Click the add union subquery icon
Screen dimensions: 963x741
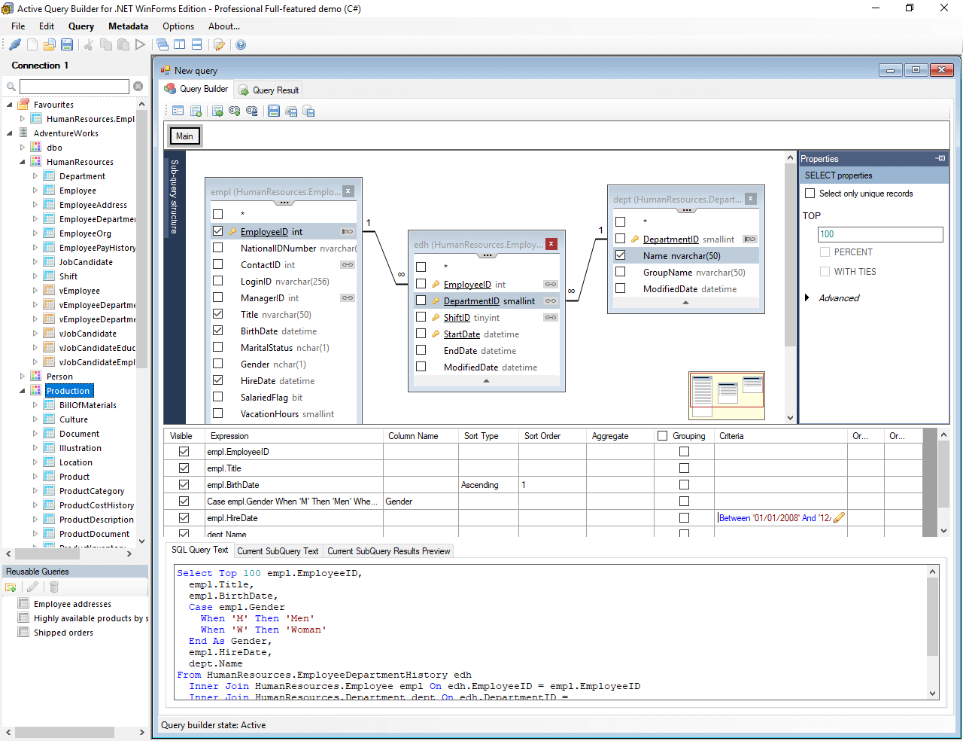pos(235,111)
